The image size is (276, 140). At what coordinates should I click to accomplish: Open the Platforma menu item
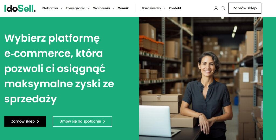coord(50,8)
